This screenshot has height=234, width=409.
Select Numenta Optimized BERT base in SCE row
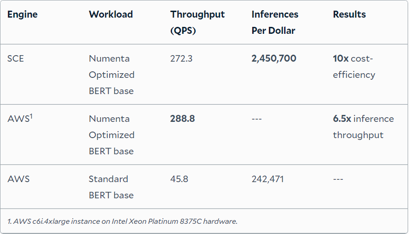tap(112, 75)
